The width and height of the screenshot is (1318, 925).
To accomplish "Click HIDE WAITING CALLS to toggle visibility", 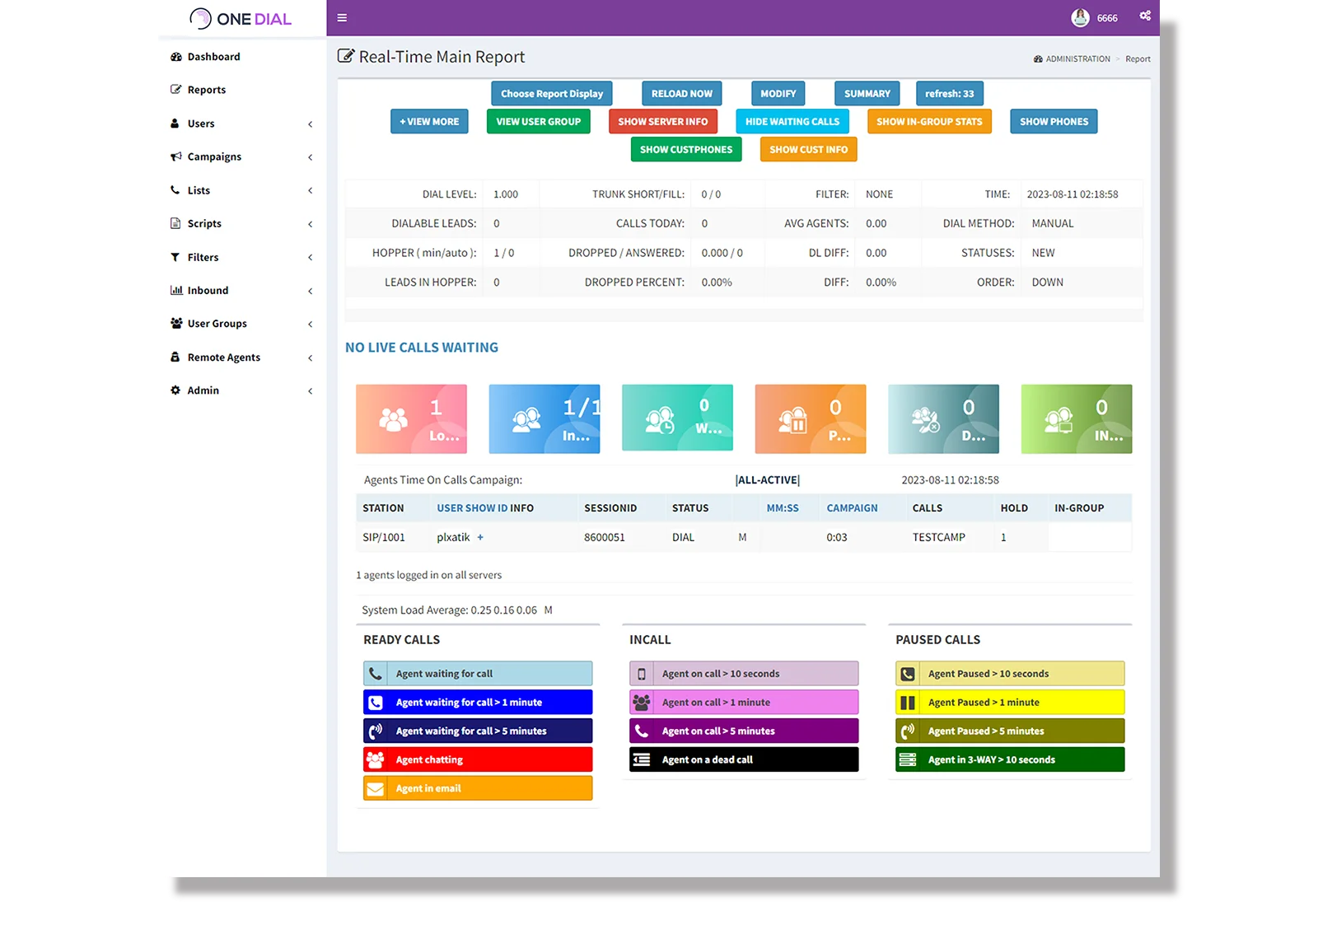I will point(792,121).
